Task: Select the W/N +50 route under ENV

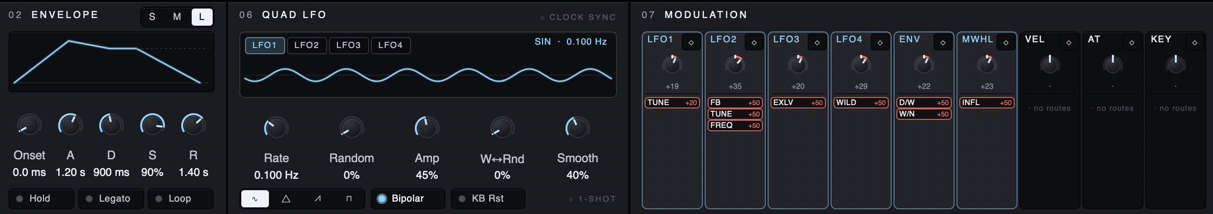Action: coord(924,114)
